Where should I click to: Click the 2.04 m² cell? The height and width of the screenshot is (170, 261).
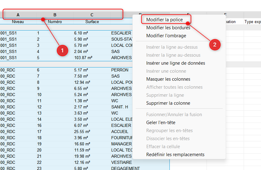pos(92,51)
